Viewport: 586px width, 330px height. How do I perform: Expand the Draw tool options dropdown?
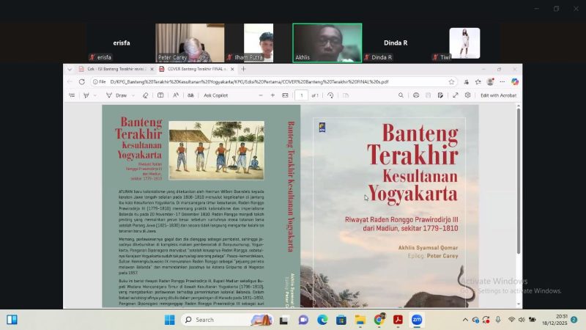133,95
